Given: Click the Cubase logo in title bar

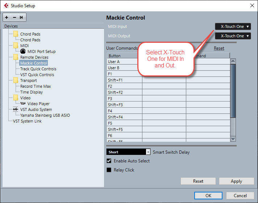Looking at the screenshot, I should point(6,5).
